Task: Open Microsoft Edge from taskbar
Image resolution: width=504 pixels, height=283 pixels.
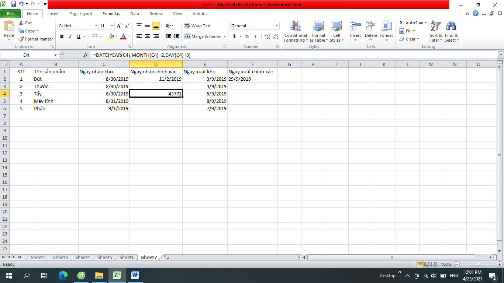Action: coord(63,275)
